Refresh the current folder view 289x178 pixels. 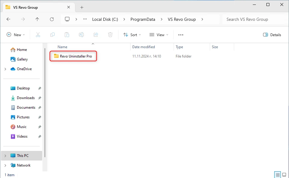(x=52, y=19)
